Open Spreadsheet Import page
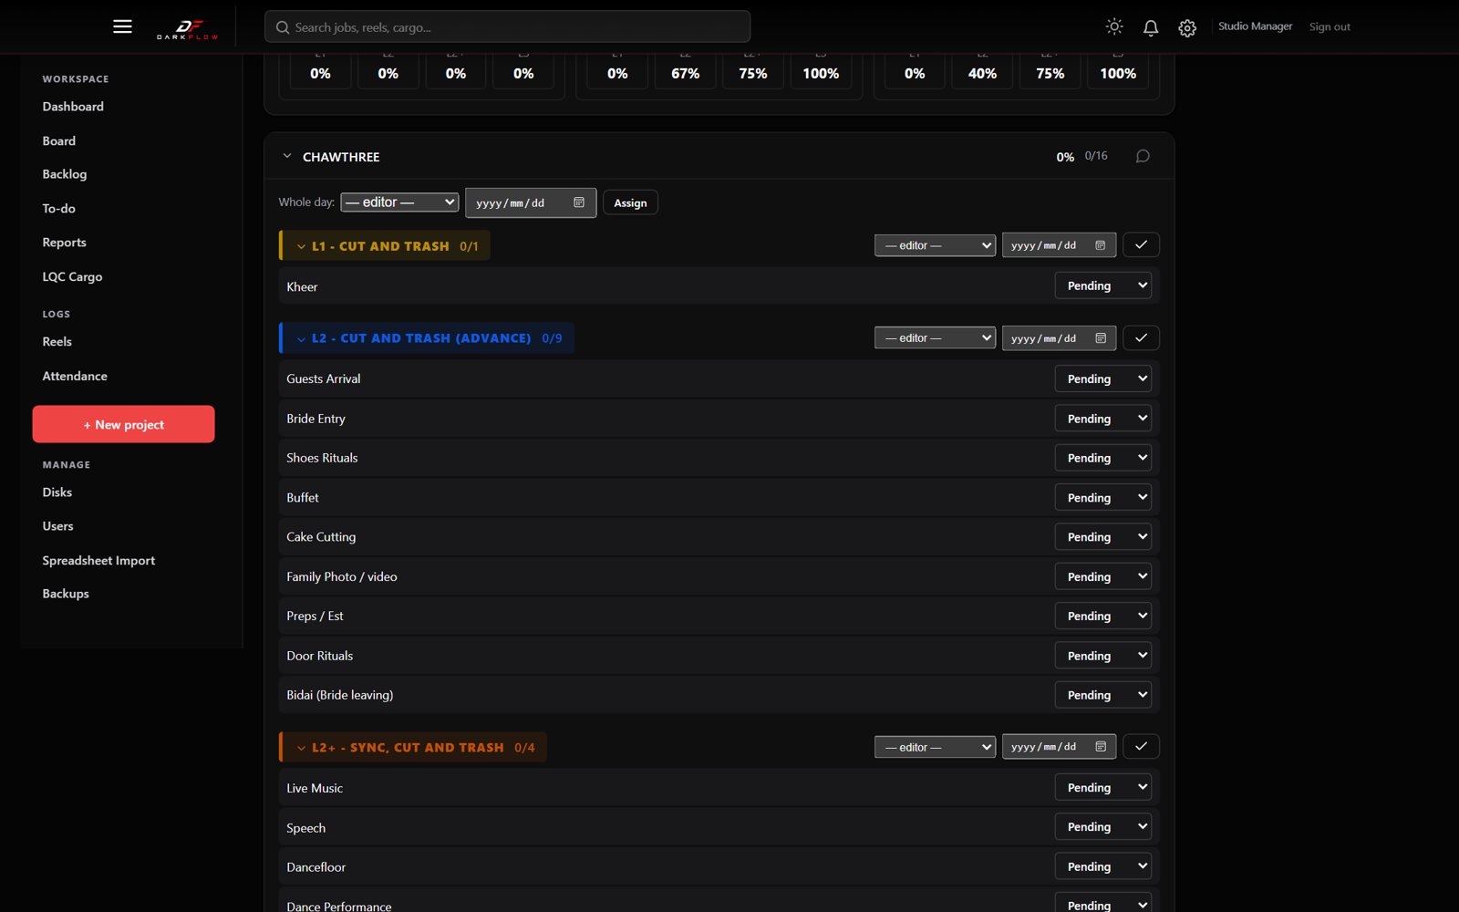Screen dimensions: 1459x912 [98, 560]
